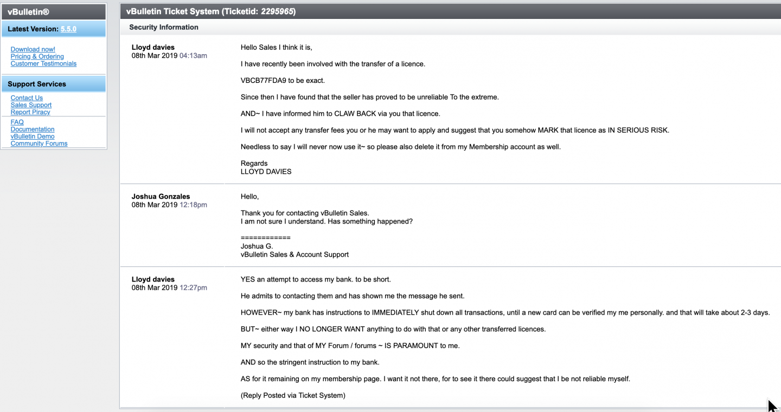Click the 12:18pm timestamp
This screenshot has width=781, height=412.
193,205
